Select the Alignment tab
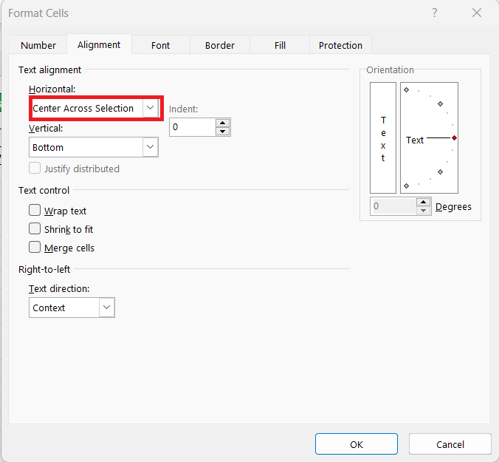499x462 pixels. point(99,44)
